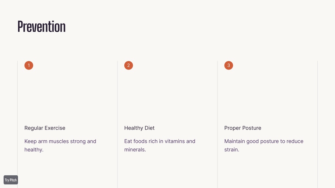Click the orange number 3 badge
Image resolution: width=335 pixels, height=188 pixels.
229,65
